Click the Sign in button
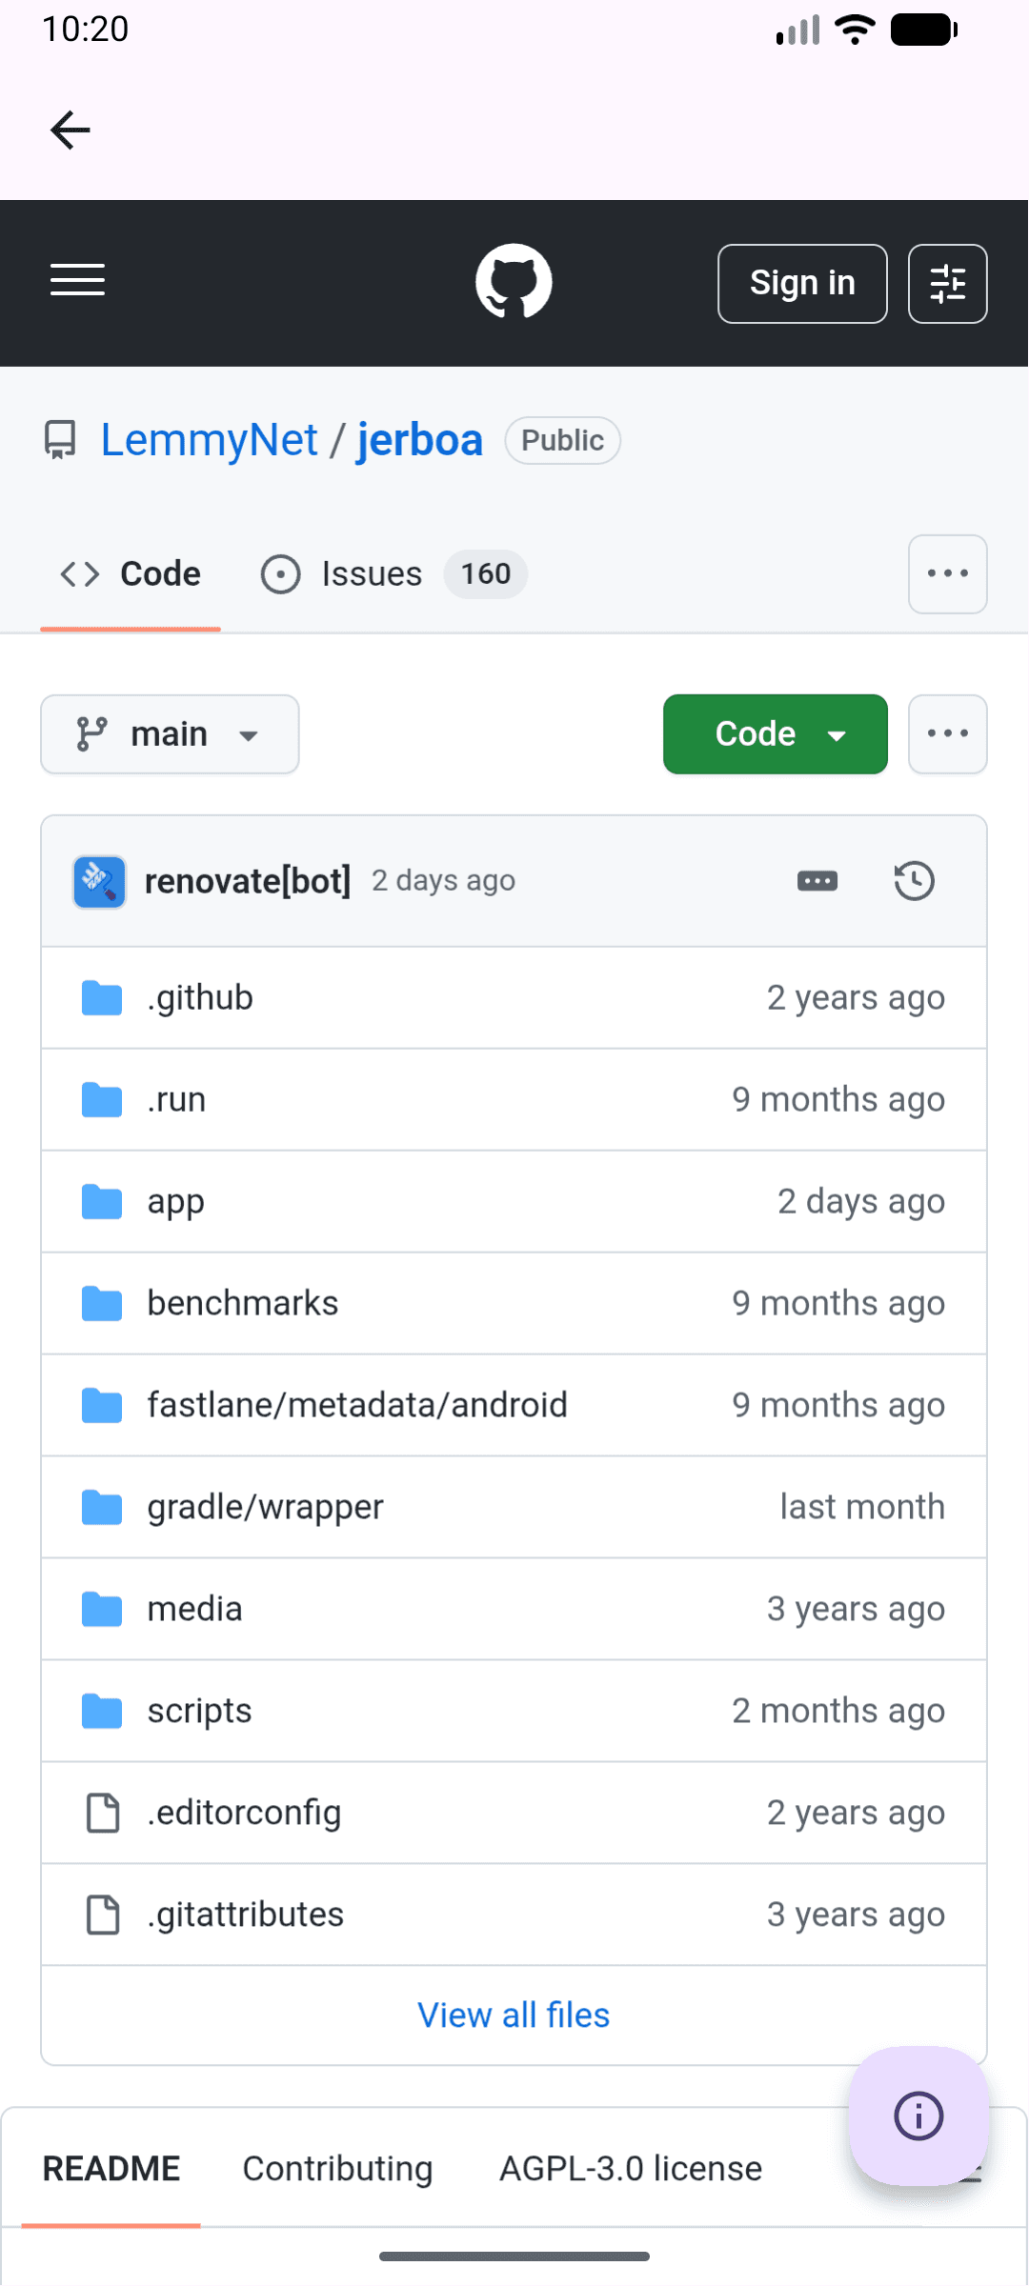Image resolution: width=1029 pixels, height=2286 pixels. [802, 284]
